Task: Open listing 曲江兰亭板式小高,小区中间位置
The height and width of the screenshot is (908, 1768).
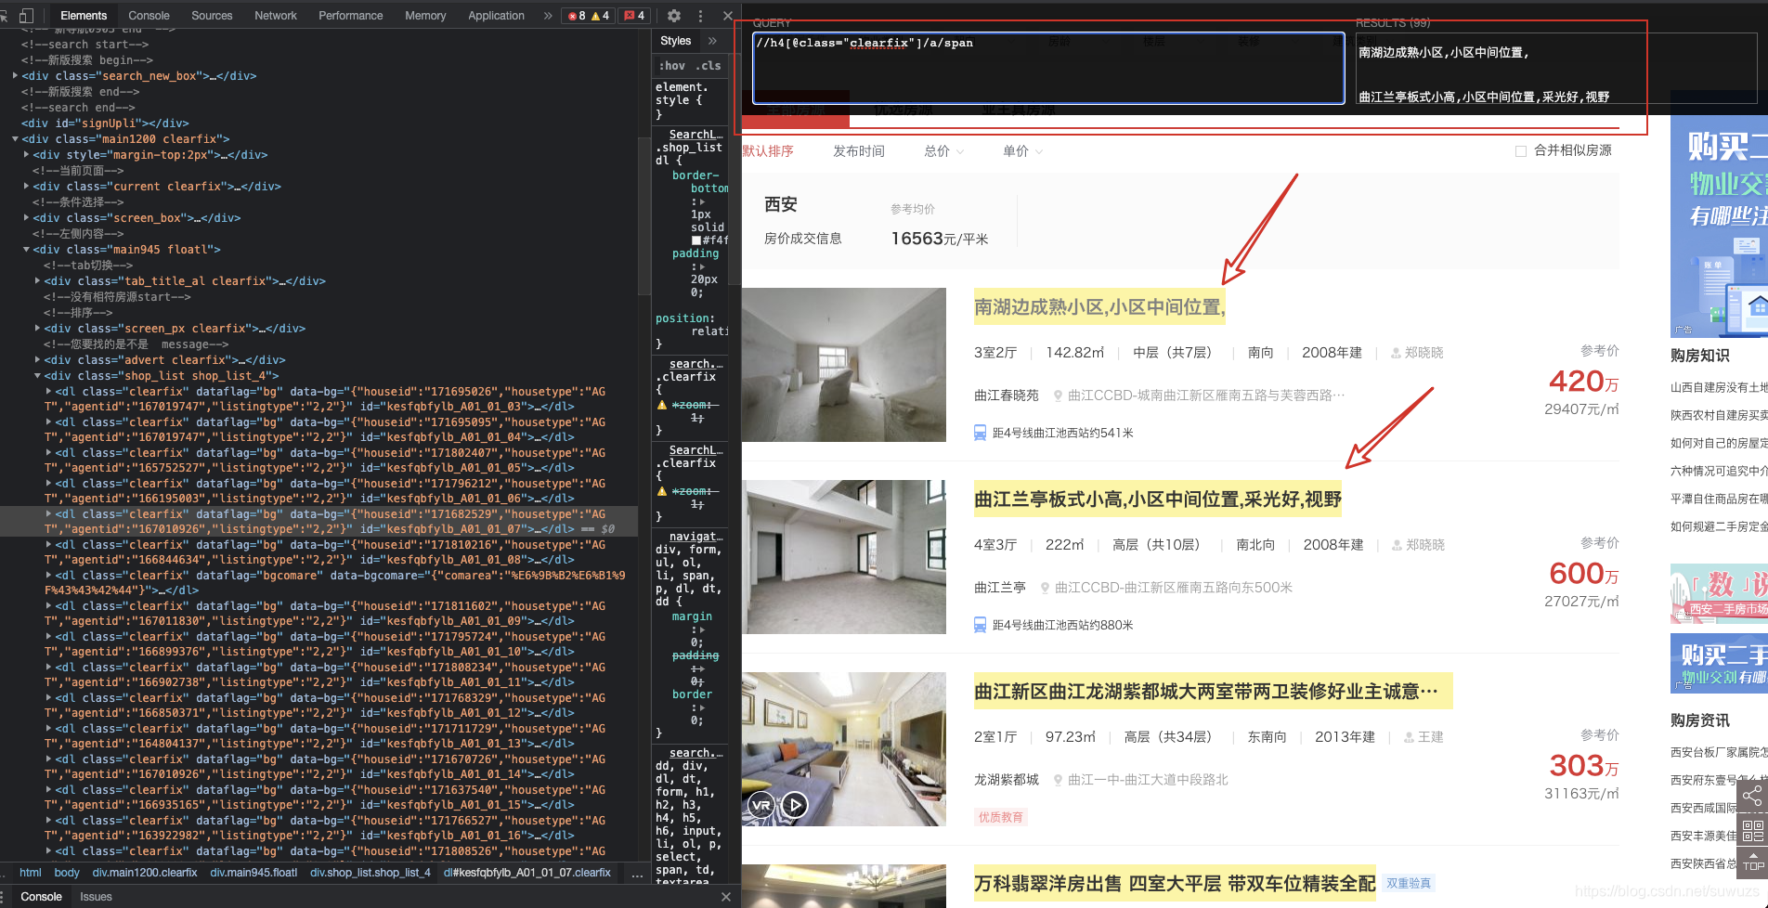Action: click(x=1158, y=499)
